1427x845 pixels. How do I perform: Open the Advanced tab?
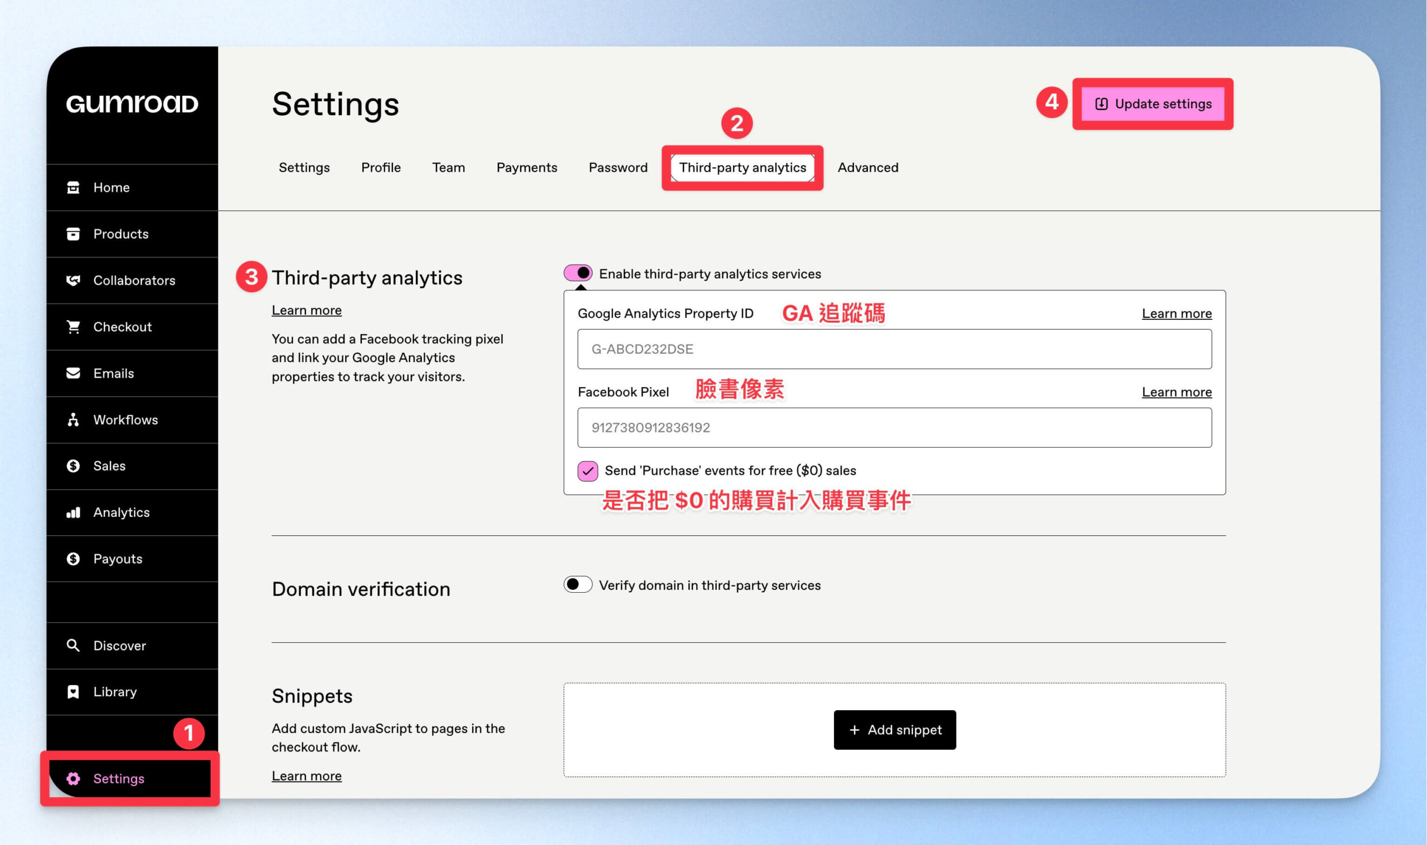point(867,168)
